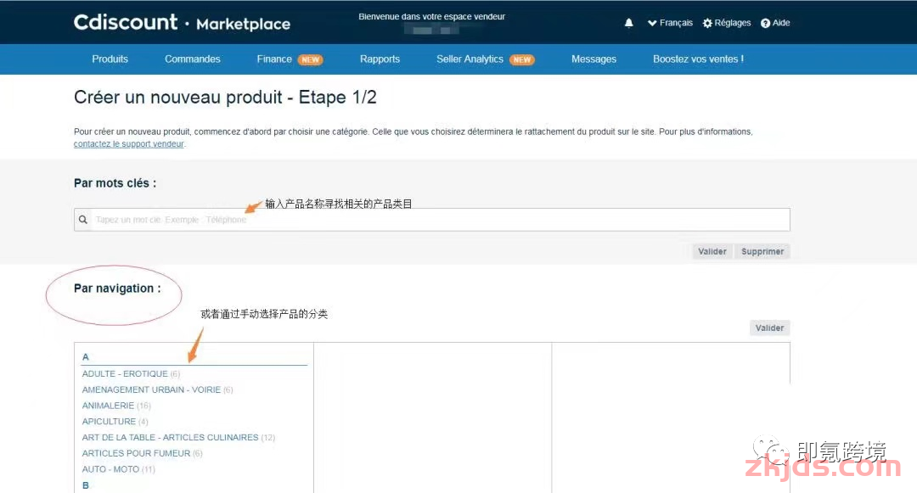The height and width of the screenshot is (493, 917).
Task: Click the notification bell icon
Action: pyautogui.click(x=628, y=23)
